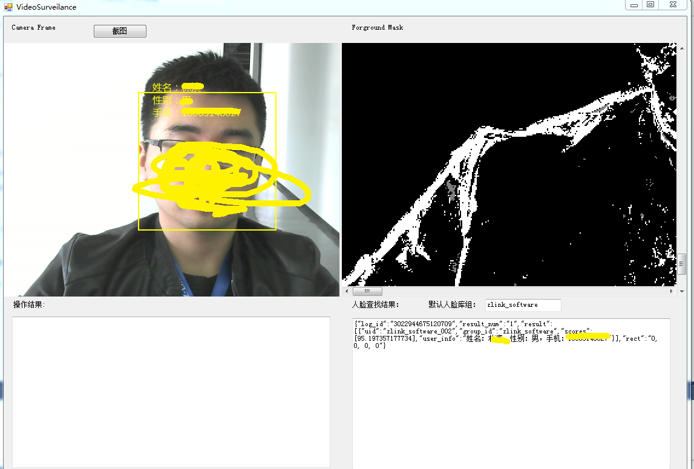Image resolution: width=694 pixels, height=469 pixels.
Task: Click the 操作结果: label
Action: pos(29,304)
